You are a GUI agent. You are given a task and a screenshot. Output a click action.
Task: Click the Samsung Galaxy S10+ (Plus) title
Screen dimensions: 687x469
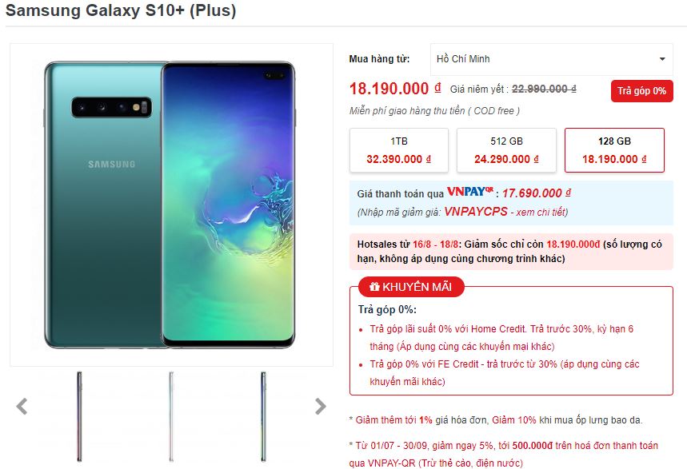point(121,10)
